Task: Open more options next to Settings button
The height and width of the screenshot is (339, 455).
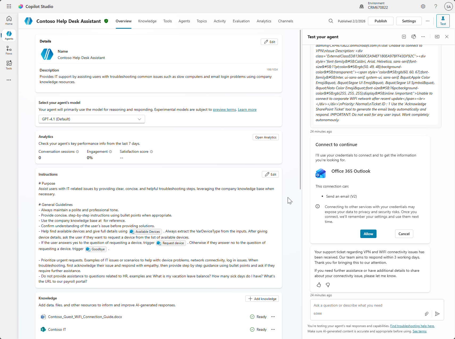Action: tap(428, 21)
